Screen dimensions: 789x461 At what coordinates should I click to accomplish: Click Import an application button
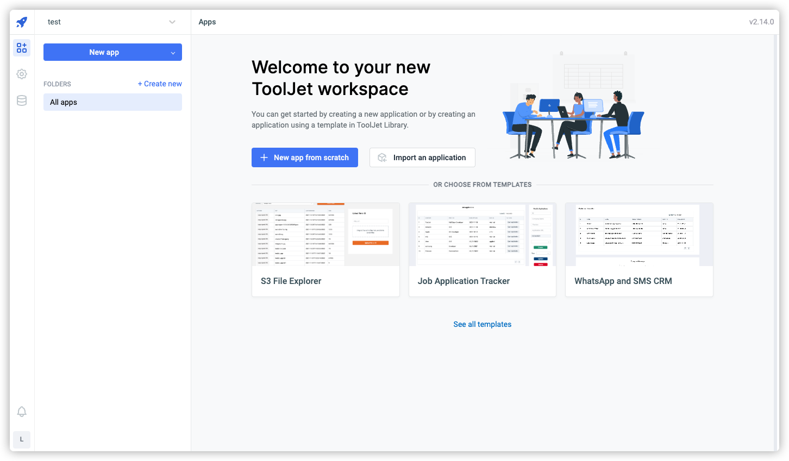point(422,157)
